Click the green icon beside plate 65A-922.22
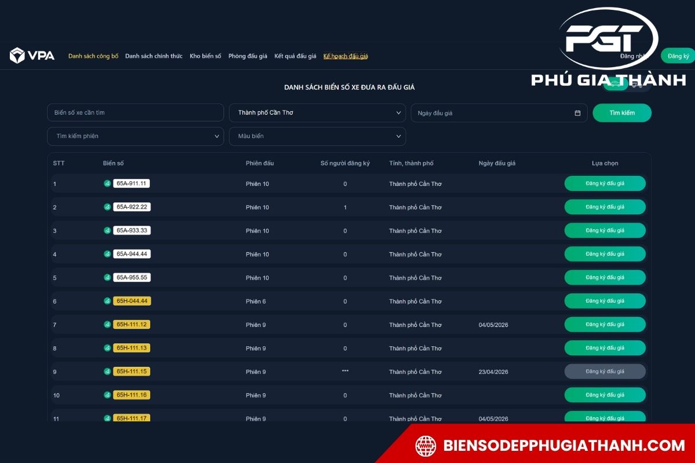The image size is (695, 463). pyautogui.click(x=107, y=207)
